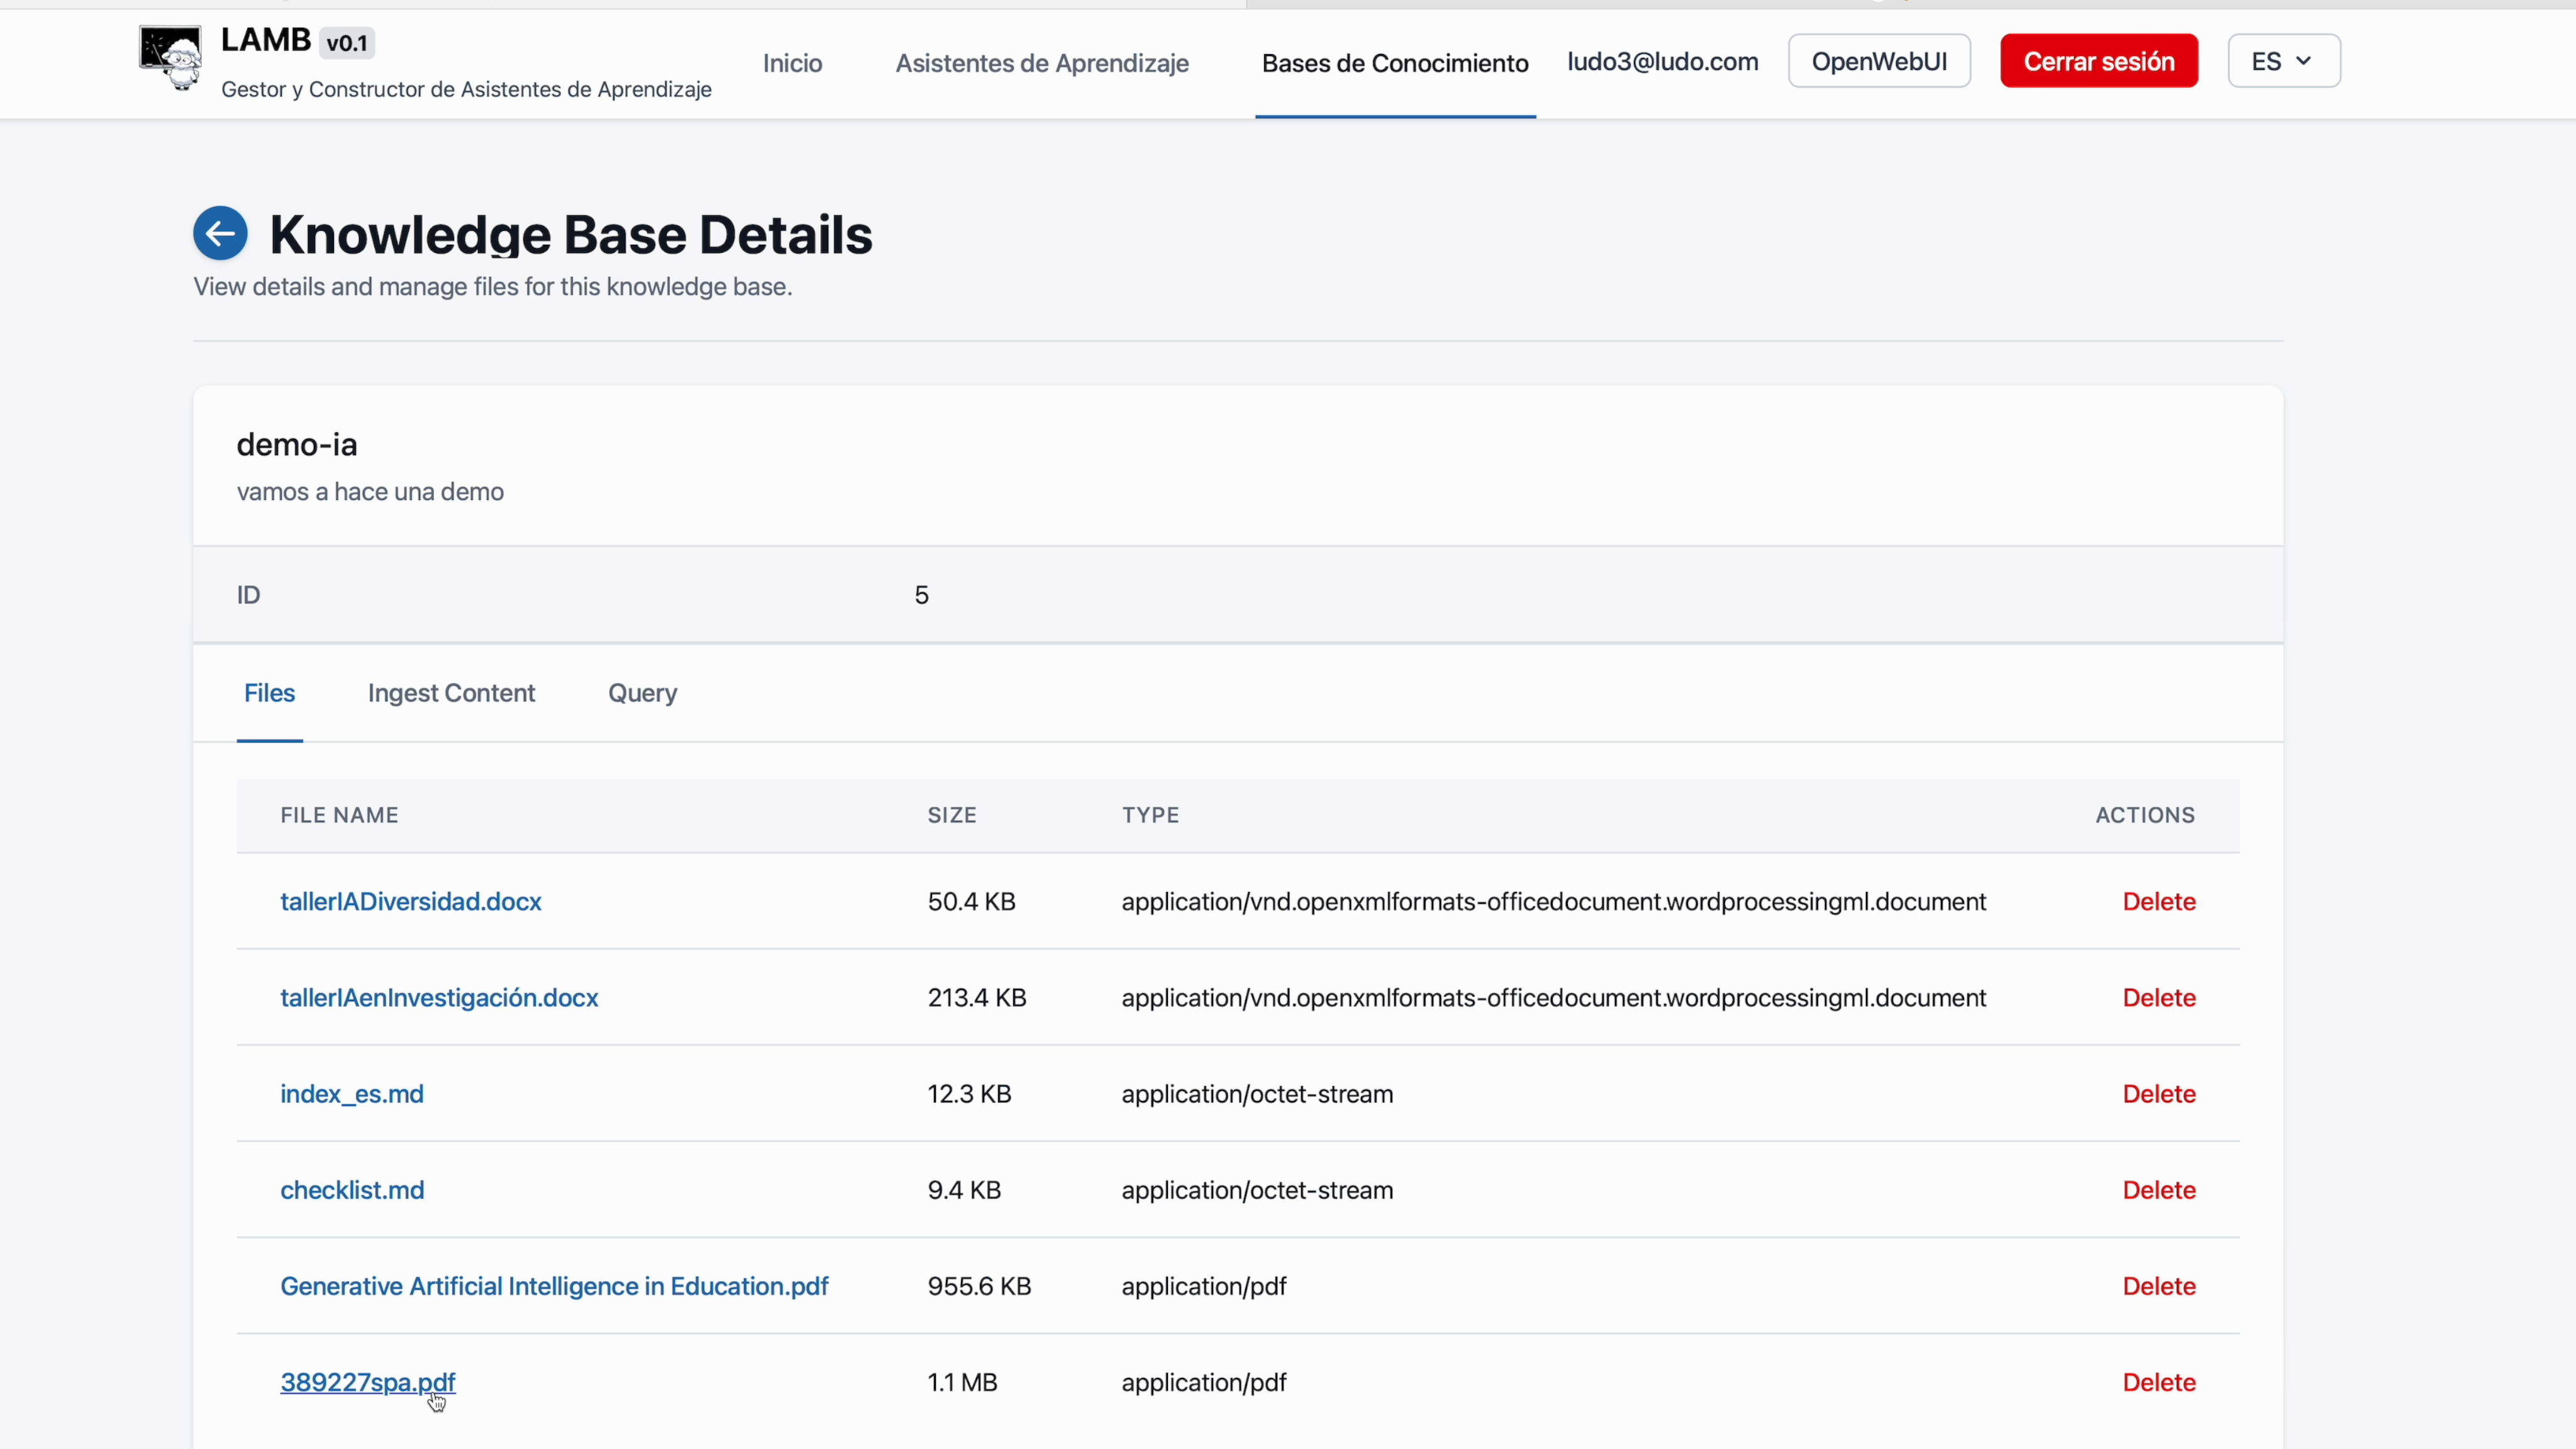
Task: Click the blue back arrow icon
Action: pos(220,233)
